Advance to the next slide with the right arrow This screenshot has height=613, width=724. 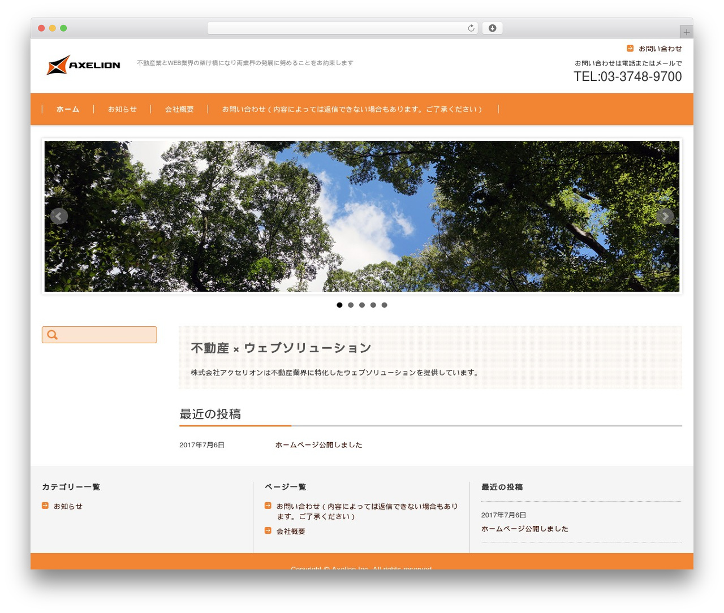pos(665,216)
